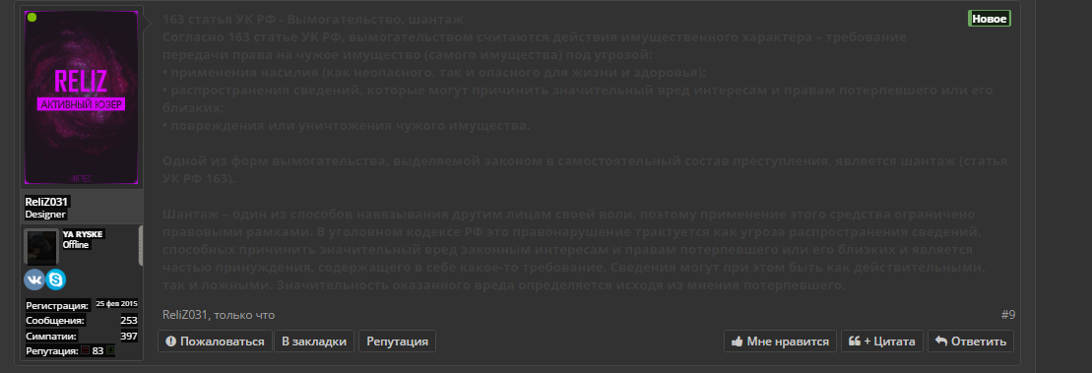Report the post with Пожаловаться
The height and width of the screenshot is (373, 1092).
(x=216, y=341)
